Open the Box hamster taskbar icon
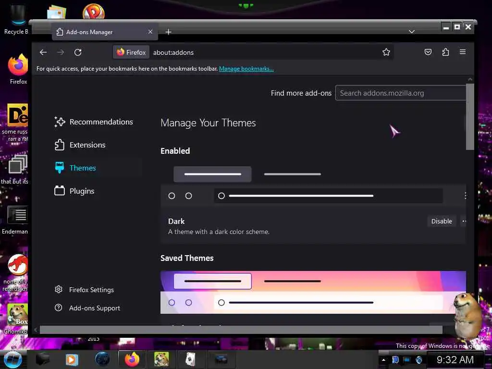 [x=161, y=359]
